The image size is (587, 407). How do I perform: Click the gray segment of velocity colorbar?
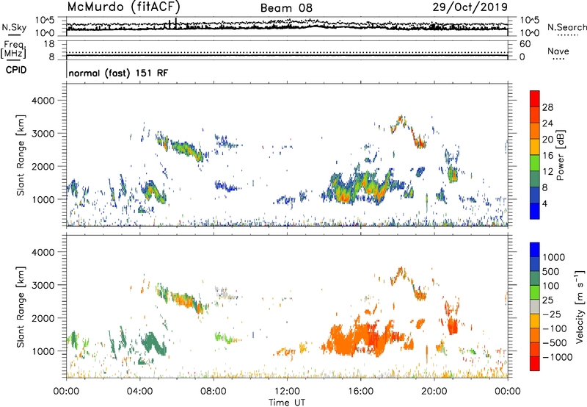[x=535, y=306]
